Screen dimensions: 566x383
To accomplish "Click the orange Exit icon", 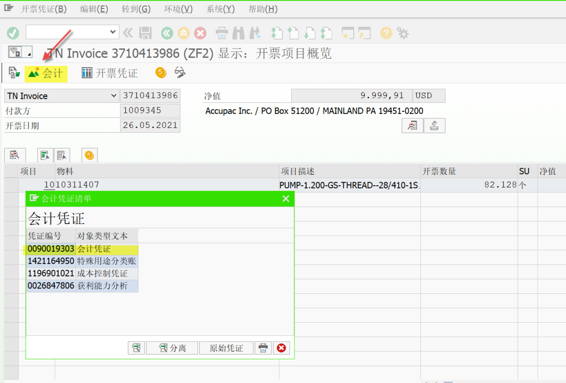I will tap(183, 33).
